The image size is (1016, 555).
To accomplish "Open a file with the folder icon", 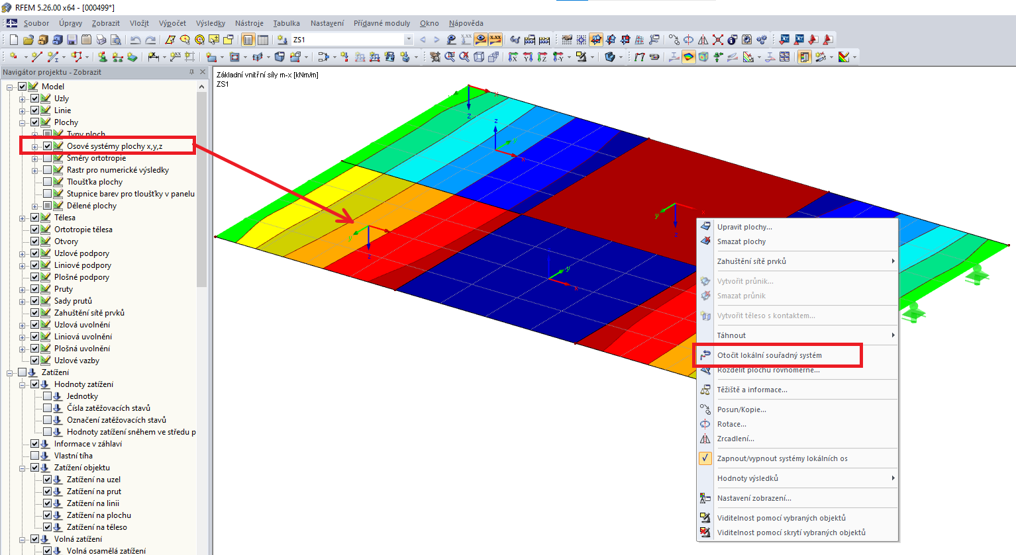I will pos(28,40).
